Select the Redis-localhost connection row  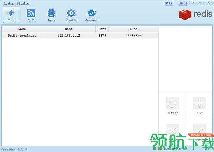[80, 36]
